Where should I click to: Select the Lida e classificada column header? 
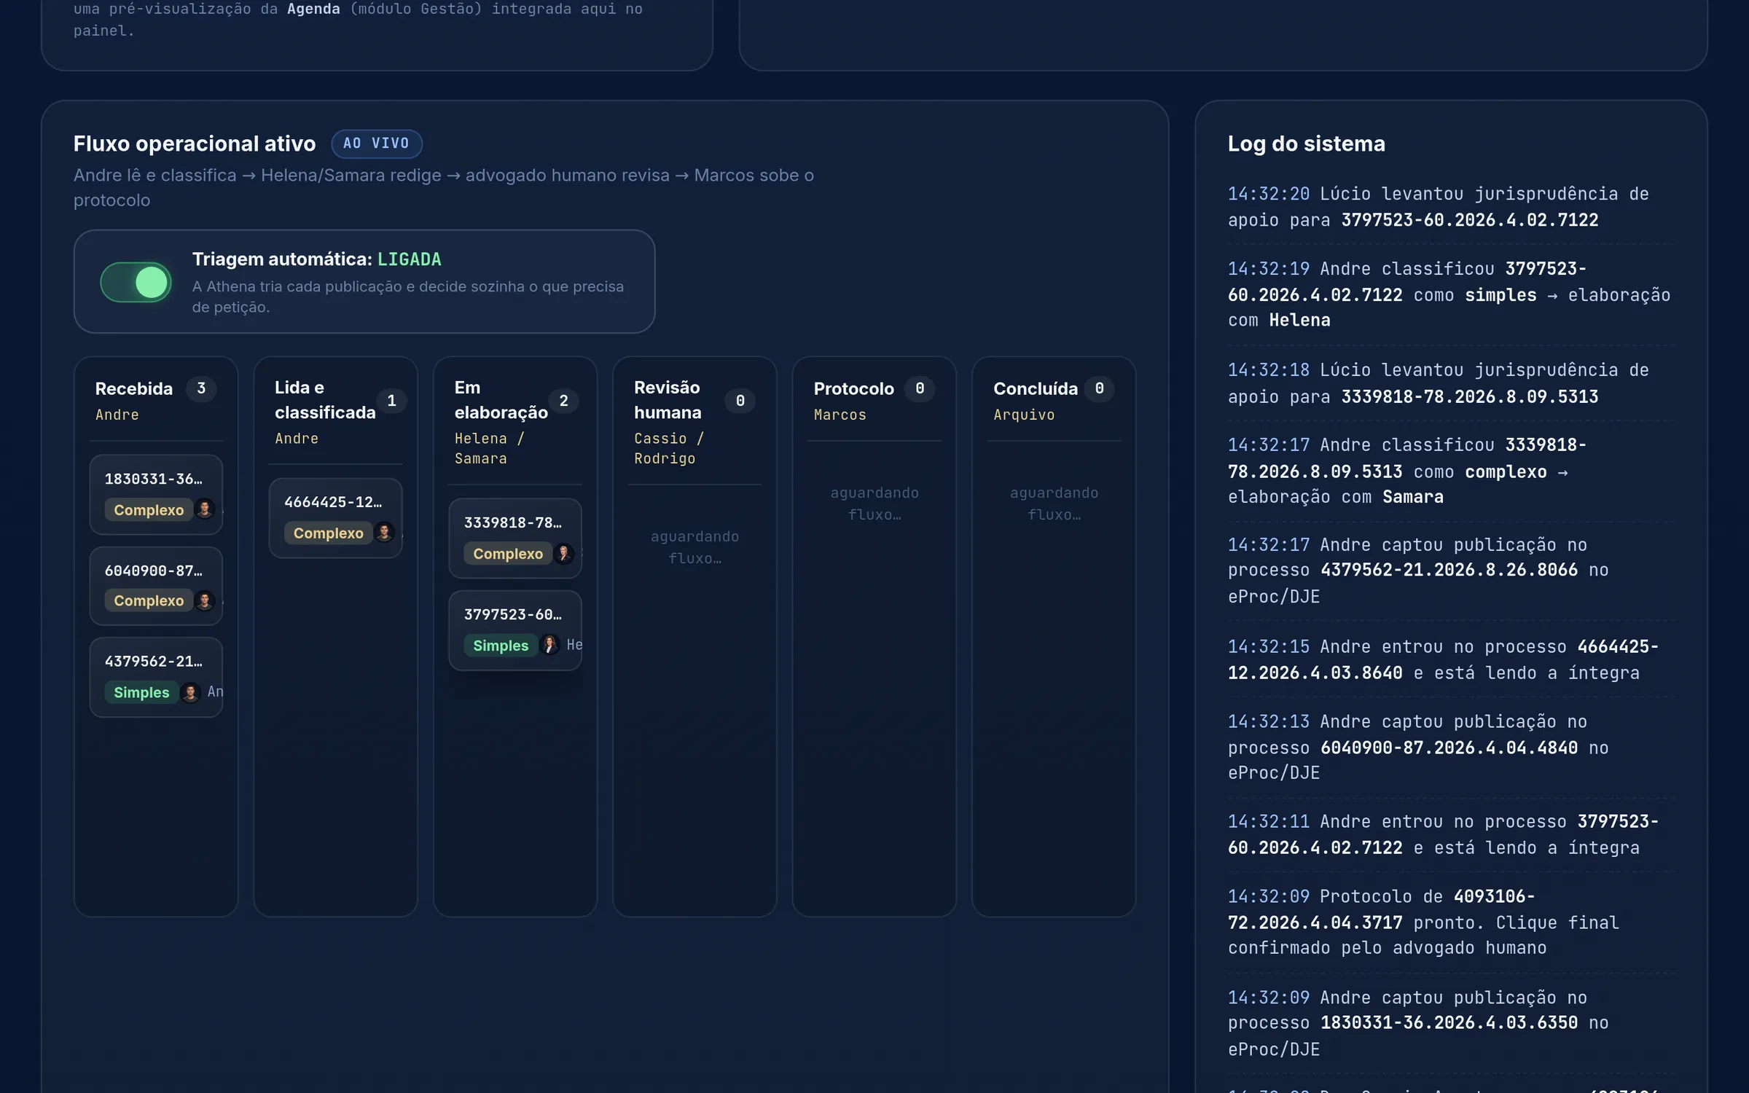(x=325, y=399)
